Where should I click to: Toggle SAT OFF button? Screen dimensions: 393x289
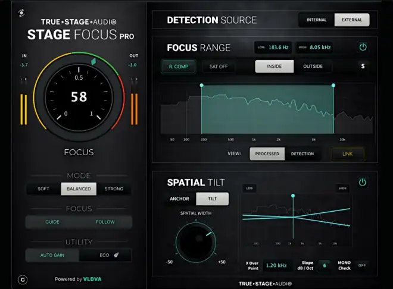(219, 67)
